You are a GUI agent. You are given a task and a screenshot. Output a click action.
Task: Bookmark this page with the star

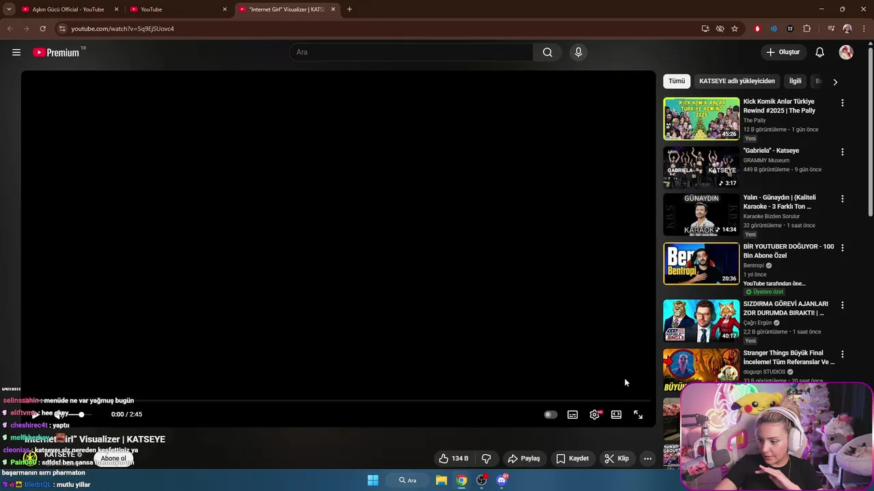(735, 29)
